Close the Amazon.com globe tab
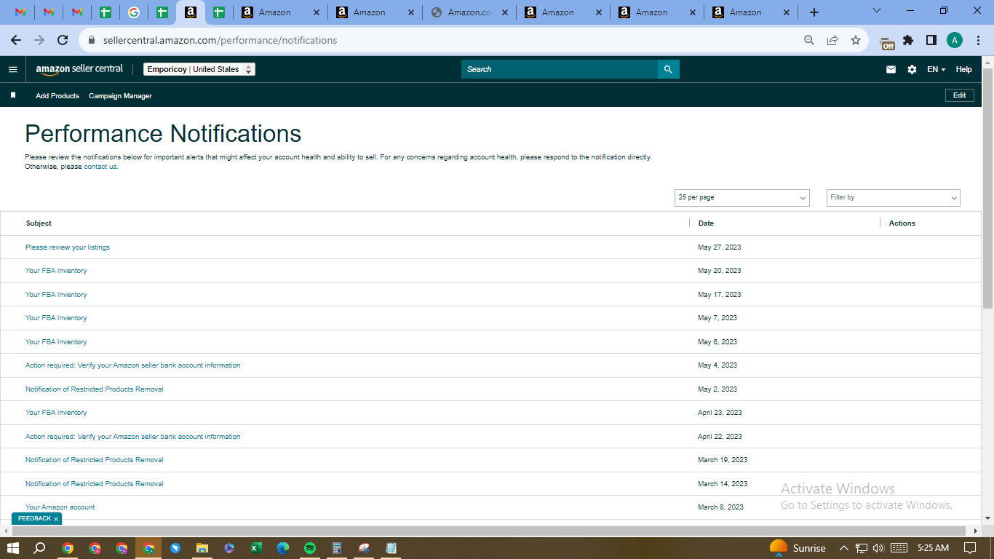 click(x=504, y=12)
